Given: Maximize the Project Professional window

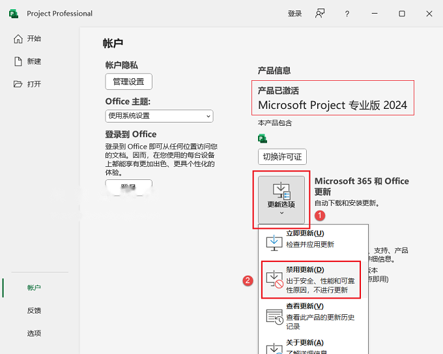Looking at the screenshot, I should point(402,14).
